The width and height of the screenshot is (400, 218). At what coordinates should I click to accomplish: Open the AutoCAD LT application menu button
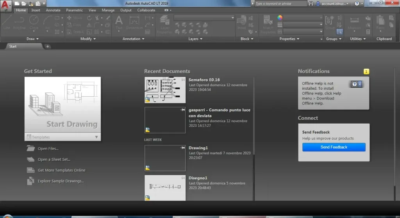[6, 5]
